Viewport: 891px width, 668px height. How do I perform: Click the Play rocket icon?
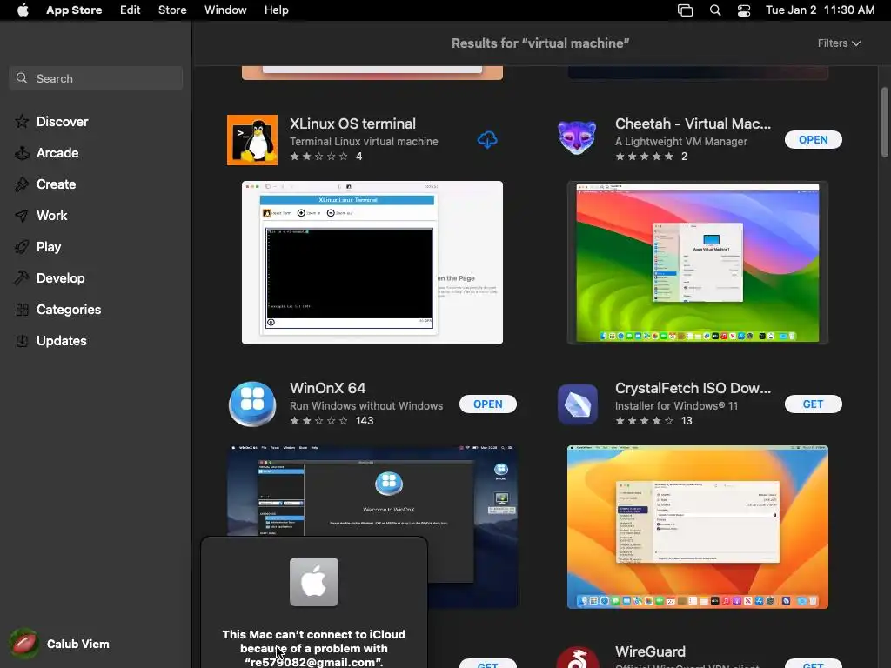point(22,246)
